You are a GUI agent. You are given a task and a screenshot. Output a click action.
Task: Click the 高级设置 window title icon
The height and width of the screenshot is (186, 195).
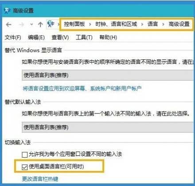(8, 11)
